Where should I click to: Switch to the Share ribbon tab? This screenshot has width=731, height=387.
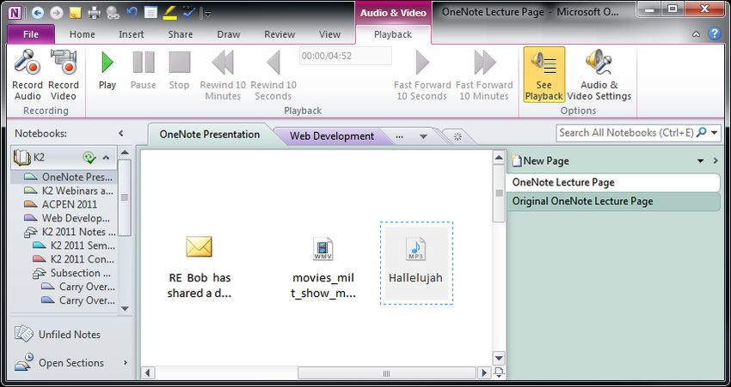click(181, 34)
